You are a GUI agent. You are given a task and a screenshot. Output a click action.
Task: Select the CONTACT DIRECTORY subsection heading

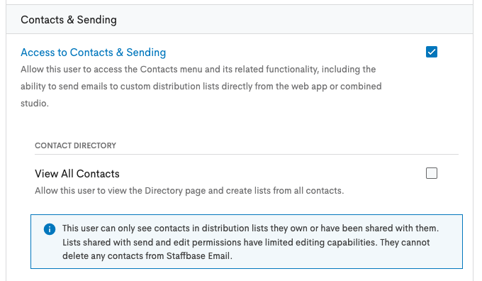(x=75, y=145)
